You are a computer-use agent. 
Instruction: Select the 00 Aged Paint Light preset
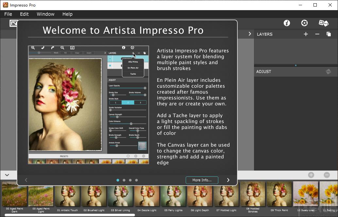click(x=41, y=197)
